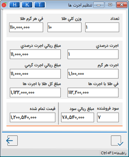Image resolution: width=129 pixels, height=157 pixels.
Task: Click the في هر گرم طلا price field
Action: [x=26, y=27]
